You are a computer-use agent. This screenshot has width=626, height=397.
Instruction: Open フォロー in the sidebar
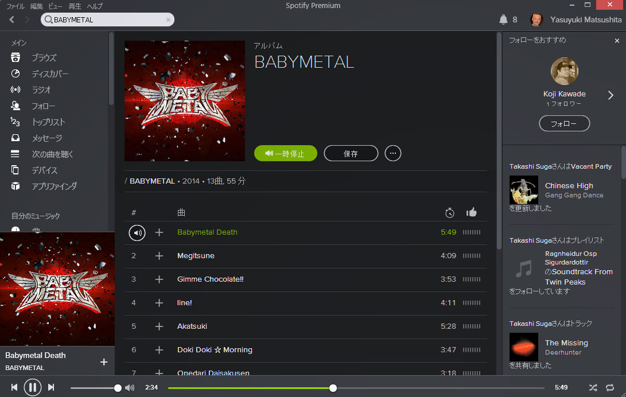tap(43, 106)
